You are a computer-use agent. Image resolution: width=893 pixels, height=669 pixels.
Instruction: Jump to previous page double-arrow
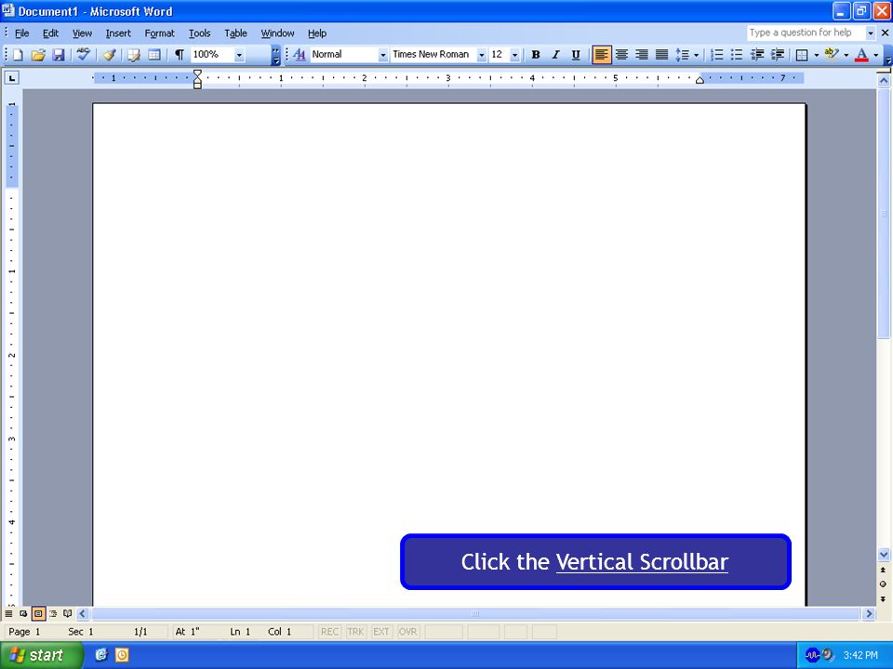883,570
